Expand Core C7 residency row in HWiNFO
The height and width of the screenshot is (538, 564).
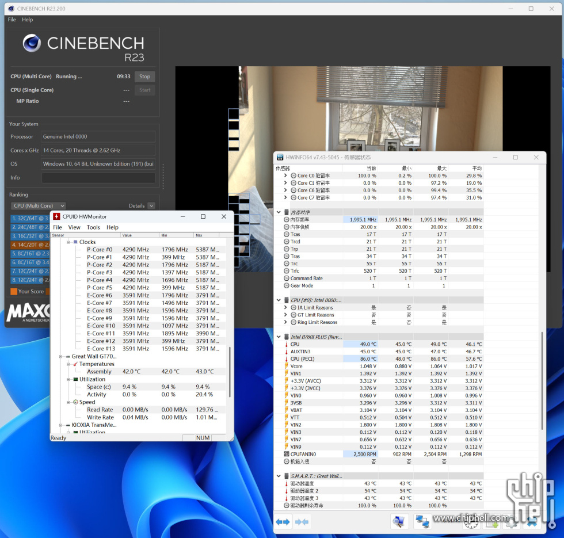click(285, 198)
